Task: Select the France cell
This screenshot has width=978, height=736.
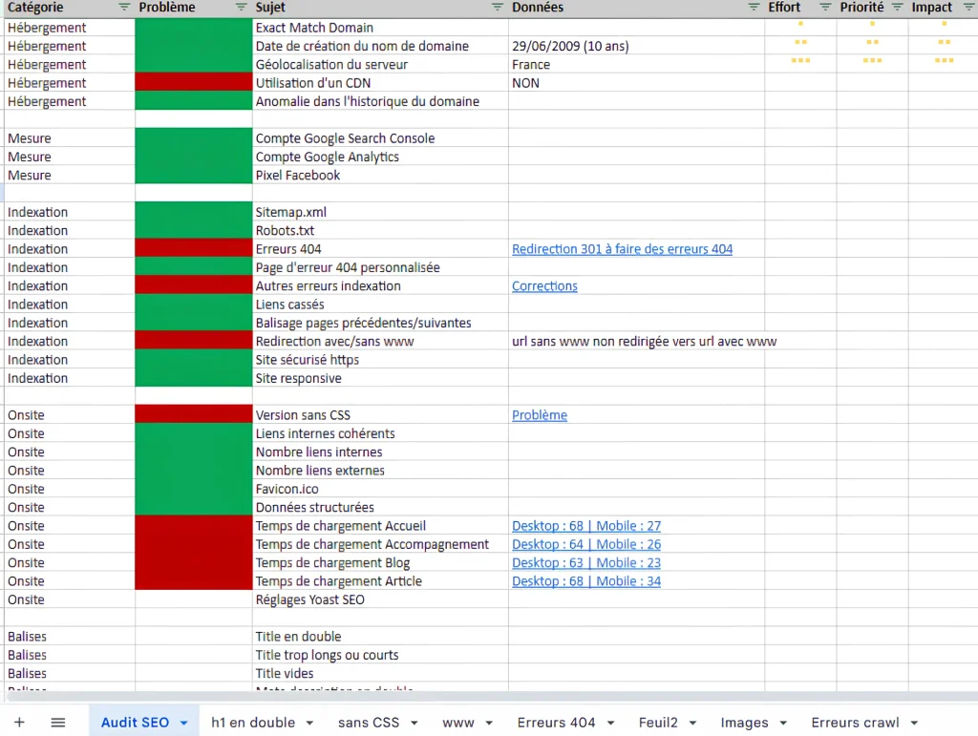Action: click(637, 64)
